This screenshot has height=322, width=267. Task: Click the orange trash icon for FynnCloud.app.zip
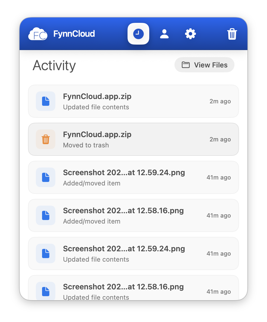pos(46,139)
